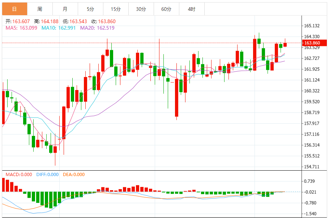The width and height of the screenshot is (329, 218).
Task: Switch to the 月 monthly tab
Action: (65, 9)
